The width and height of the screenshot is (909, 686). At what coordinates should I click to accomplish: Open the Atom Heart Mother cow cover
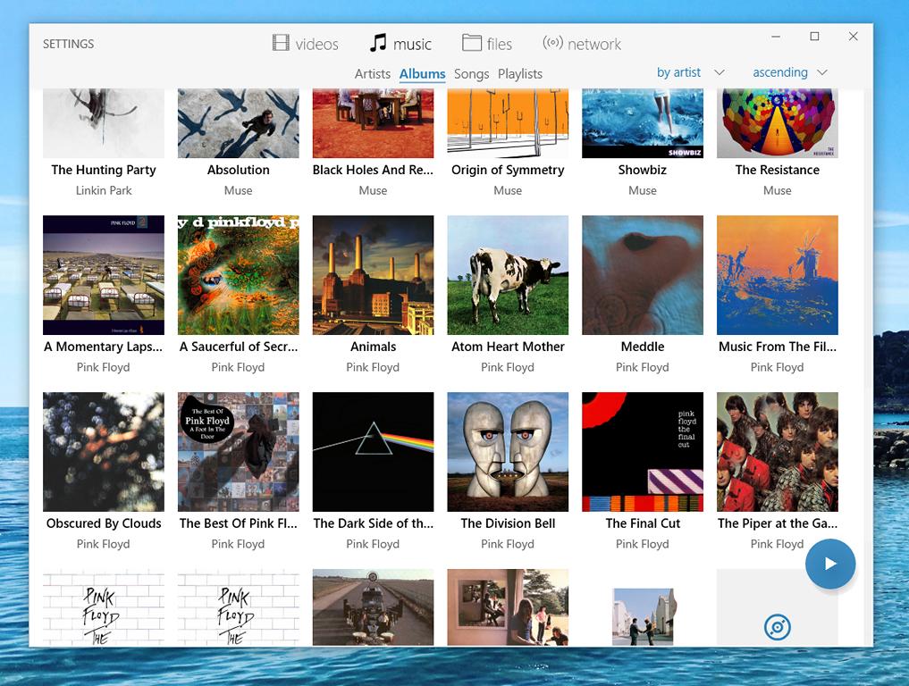[508, 275]
